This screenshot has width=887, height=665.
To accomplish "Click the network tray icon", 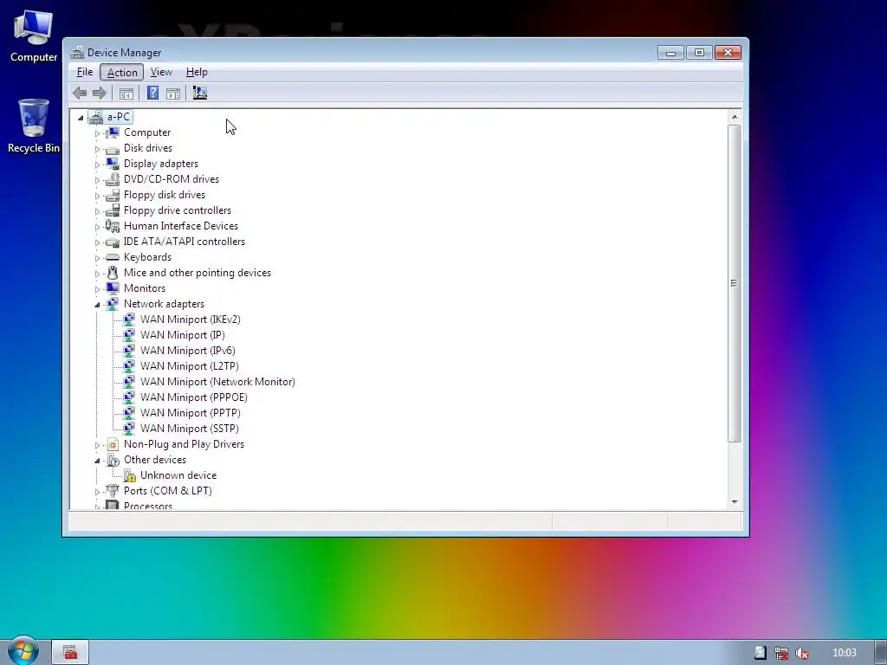I will tap(781, 653).
